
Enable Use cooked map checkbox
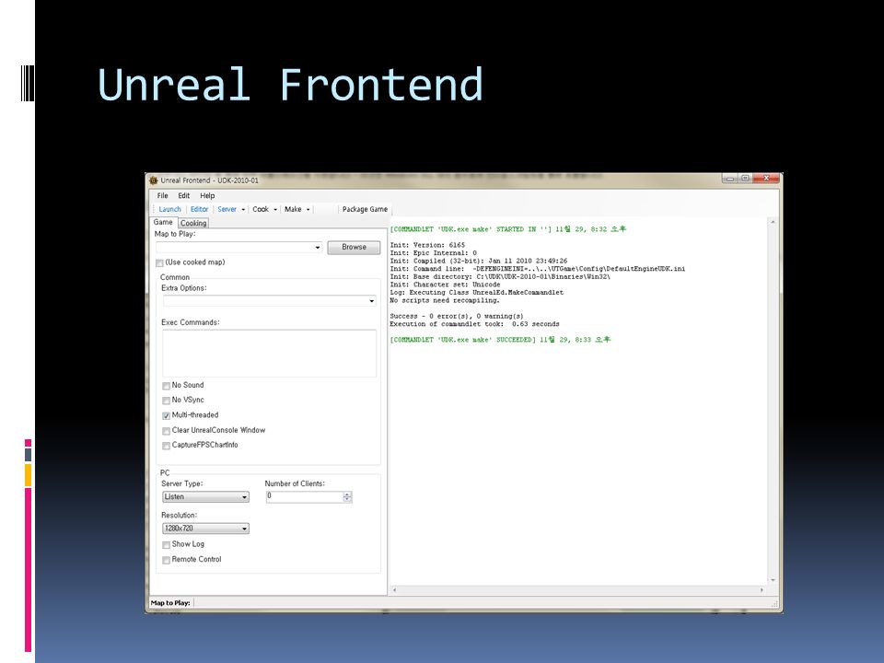159,262
